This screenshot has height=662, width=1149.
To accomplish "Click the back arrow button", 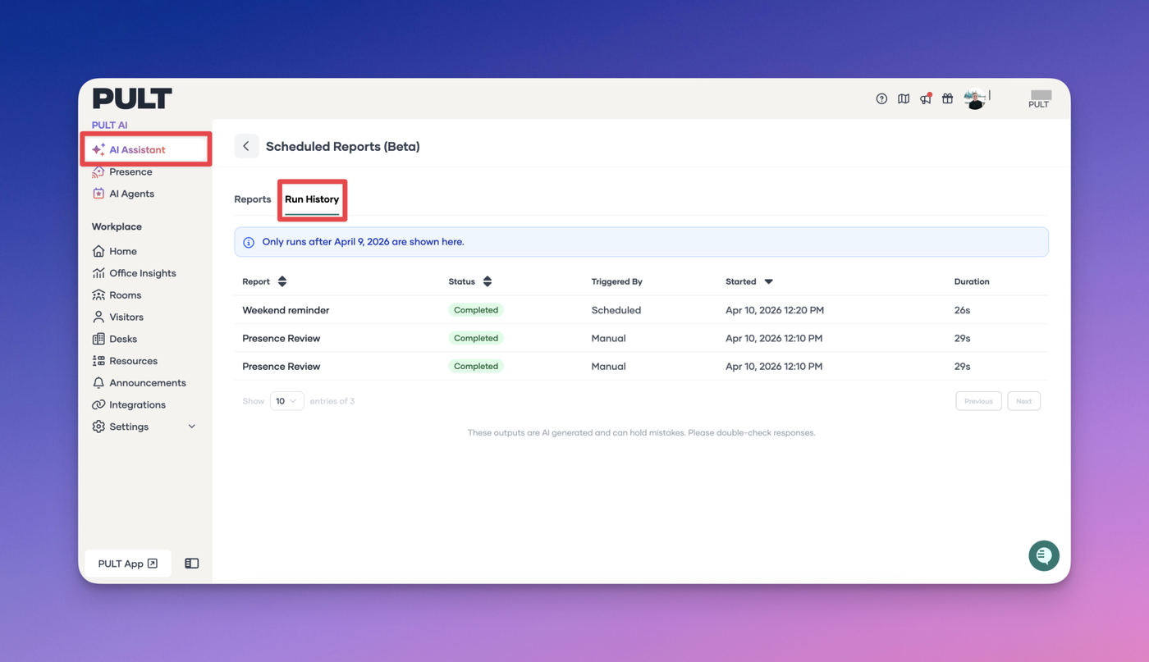I will click(x=246, y=146).
